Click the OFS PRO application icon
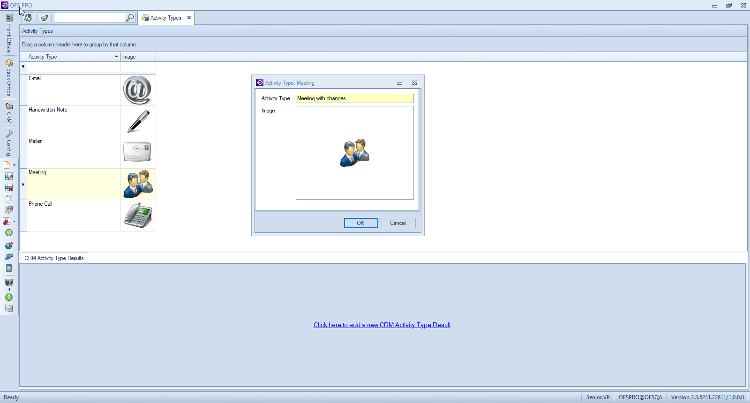 (5, 5)
